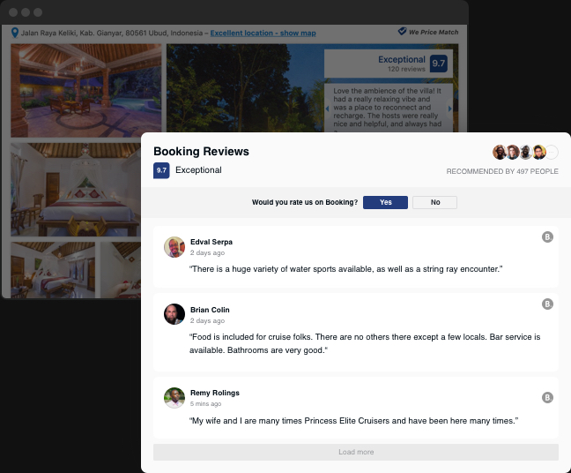Click the Booking badge on Edval Serpa's review
571x473 pixels.
tap(547, 236)
